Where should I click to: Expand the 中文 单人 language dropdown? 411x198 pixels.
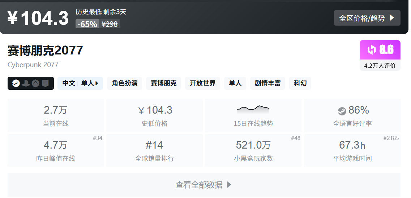click(80, 83)
